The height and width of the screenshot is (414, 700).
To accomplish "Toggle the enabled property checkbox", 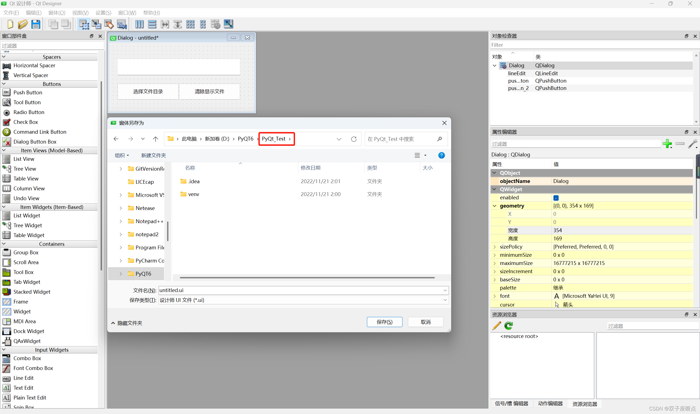I will [556, 198].
